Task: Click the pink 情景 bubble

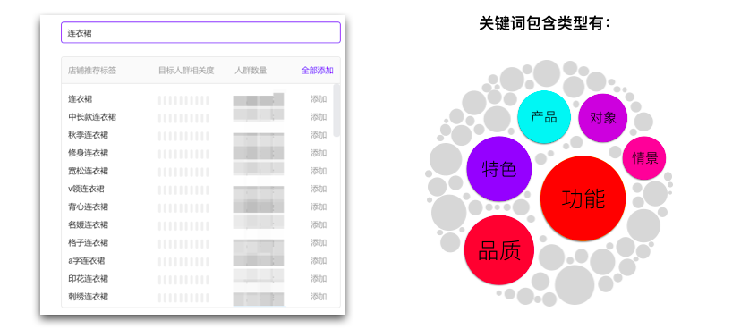Action: tap(644, 158)
